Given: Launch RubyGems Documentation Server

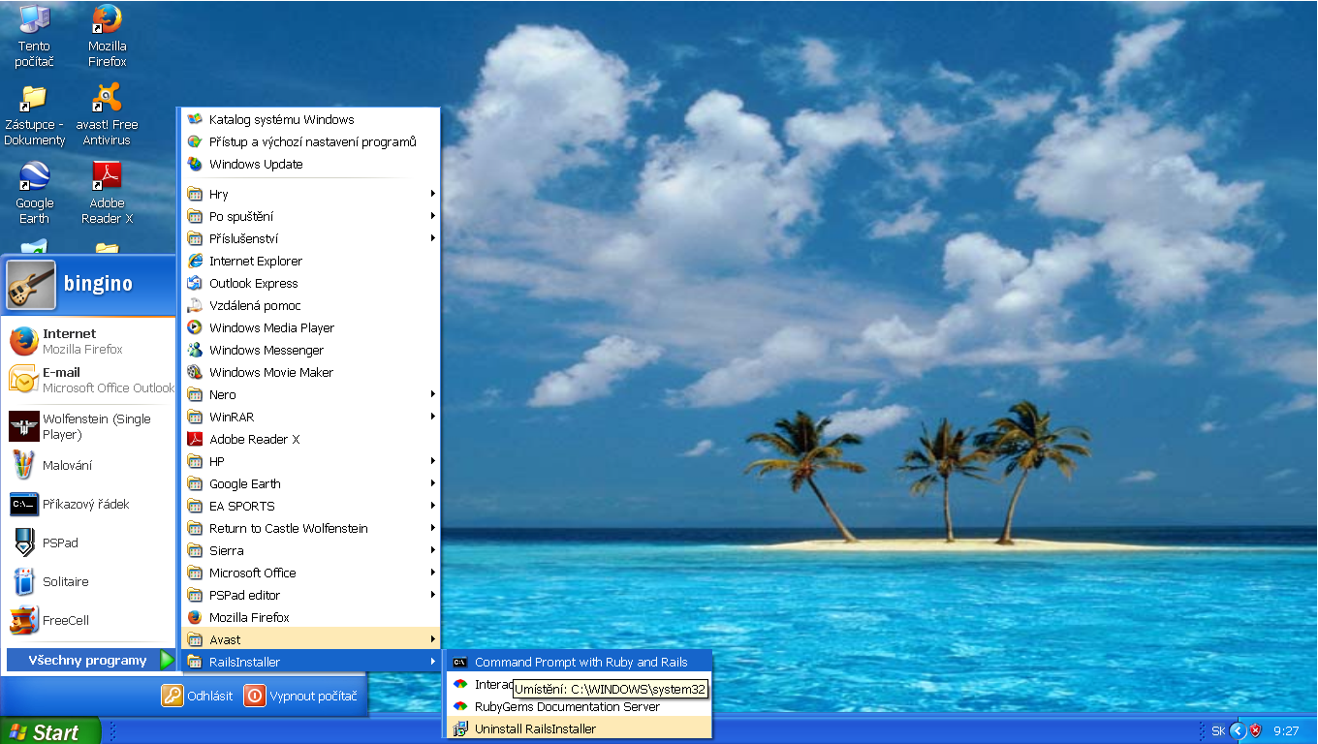Looking at the screenshot, I should 580,706.
